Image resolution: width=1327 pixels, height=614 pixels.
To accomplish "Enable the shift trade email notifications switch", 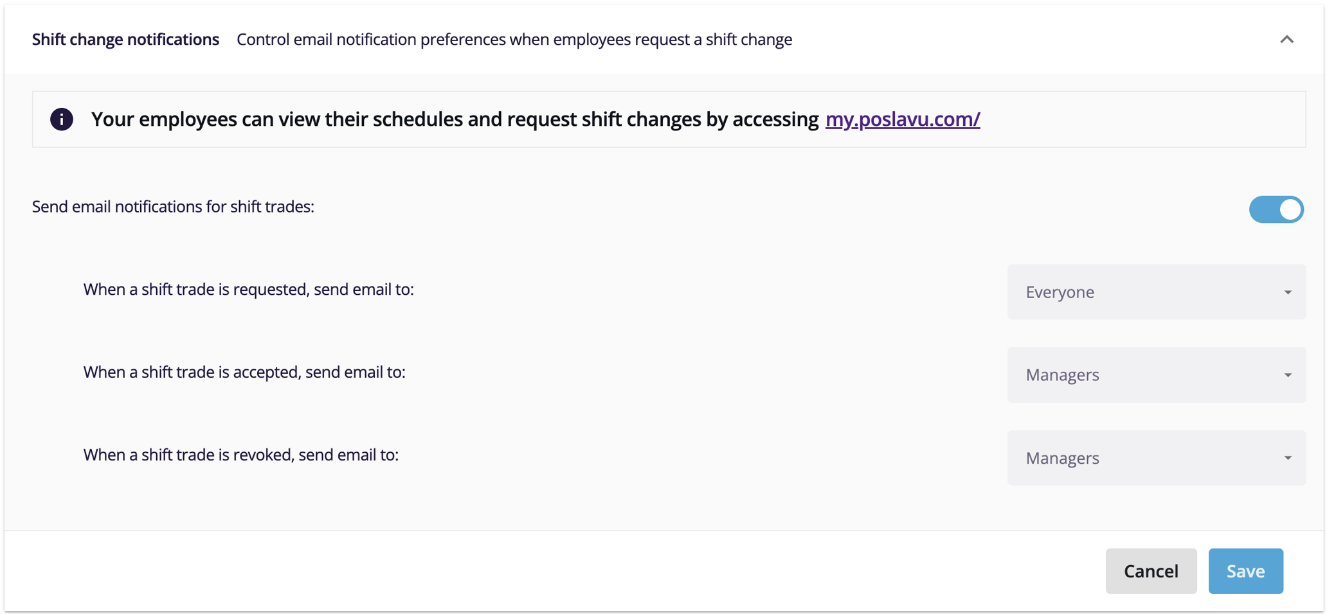I will [1277, 209].
